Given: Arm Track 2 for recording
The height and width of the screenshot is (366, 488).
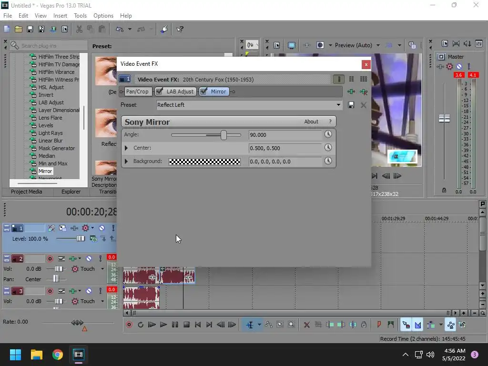Looking at the screenshot, I should (x=50, y=258).
